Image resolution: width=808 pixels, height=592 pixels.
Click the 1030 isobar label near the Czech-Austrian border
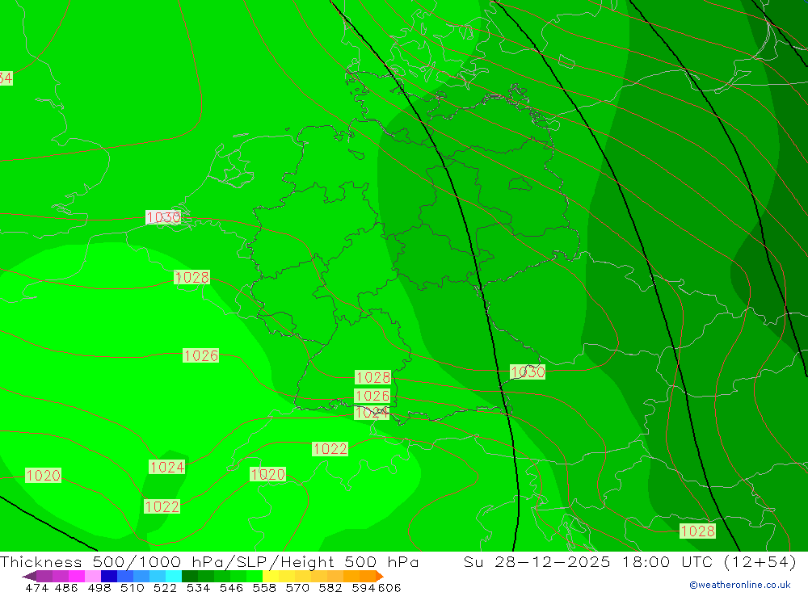[528, 372]
